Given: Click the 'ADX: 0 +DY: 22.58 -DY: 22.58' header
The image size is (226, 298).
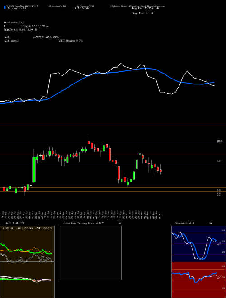Looking at the screenshot, I should coord(27,228).
